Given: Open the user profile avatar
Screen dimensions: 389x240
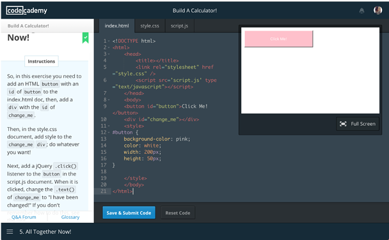Looking at the screenshot, I should point(378,10).
